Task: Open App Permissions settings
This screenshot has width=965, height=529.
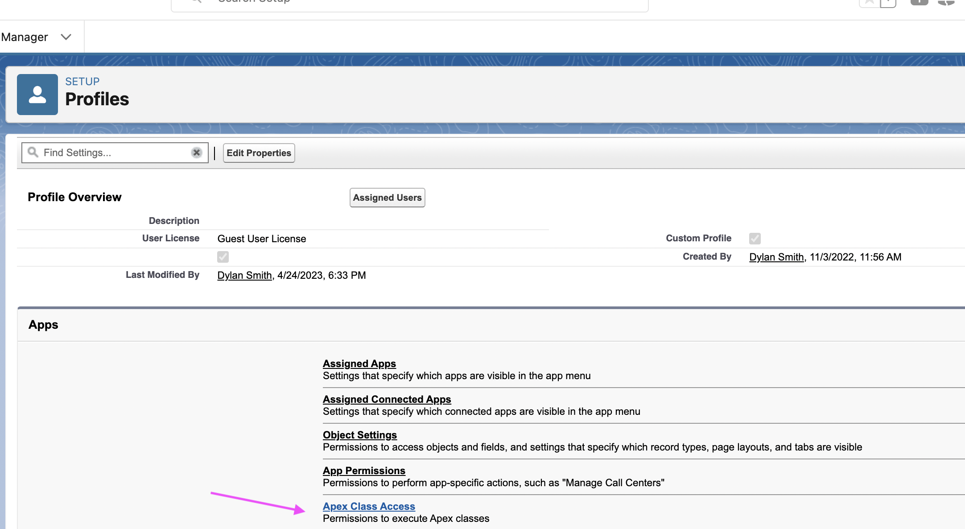Action: pos(364,471)
